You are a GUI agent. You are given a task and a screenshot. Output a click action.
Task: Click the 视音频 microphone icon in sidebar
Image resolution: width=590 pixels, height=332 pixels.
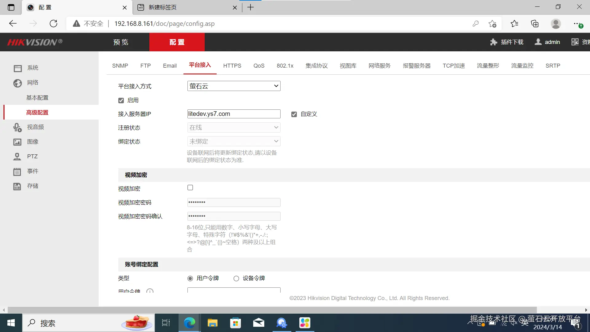[x=18, y=127]
